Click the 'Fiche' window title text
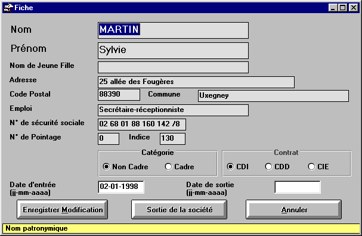Viewport: 362px width, 236px height. tap(24, 8)
